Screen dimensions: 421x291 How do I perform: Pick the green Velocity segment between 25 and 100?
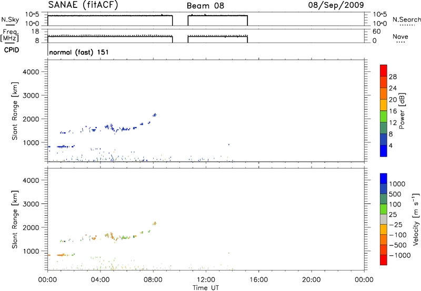click(x=384, y=209)
